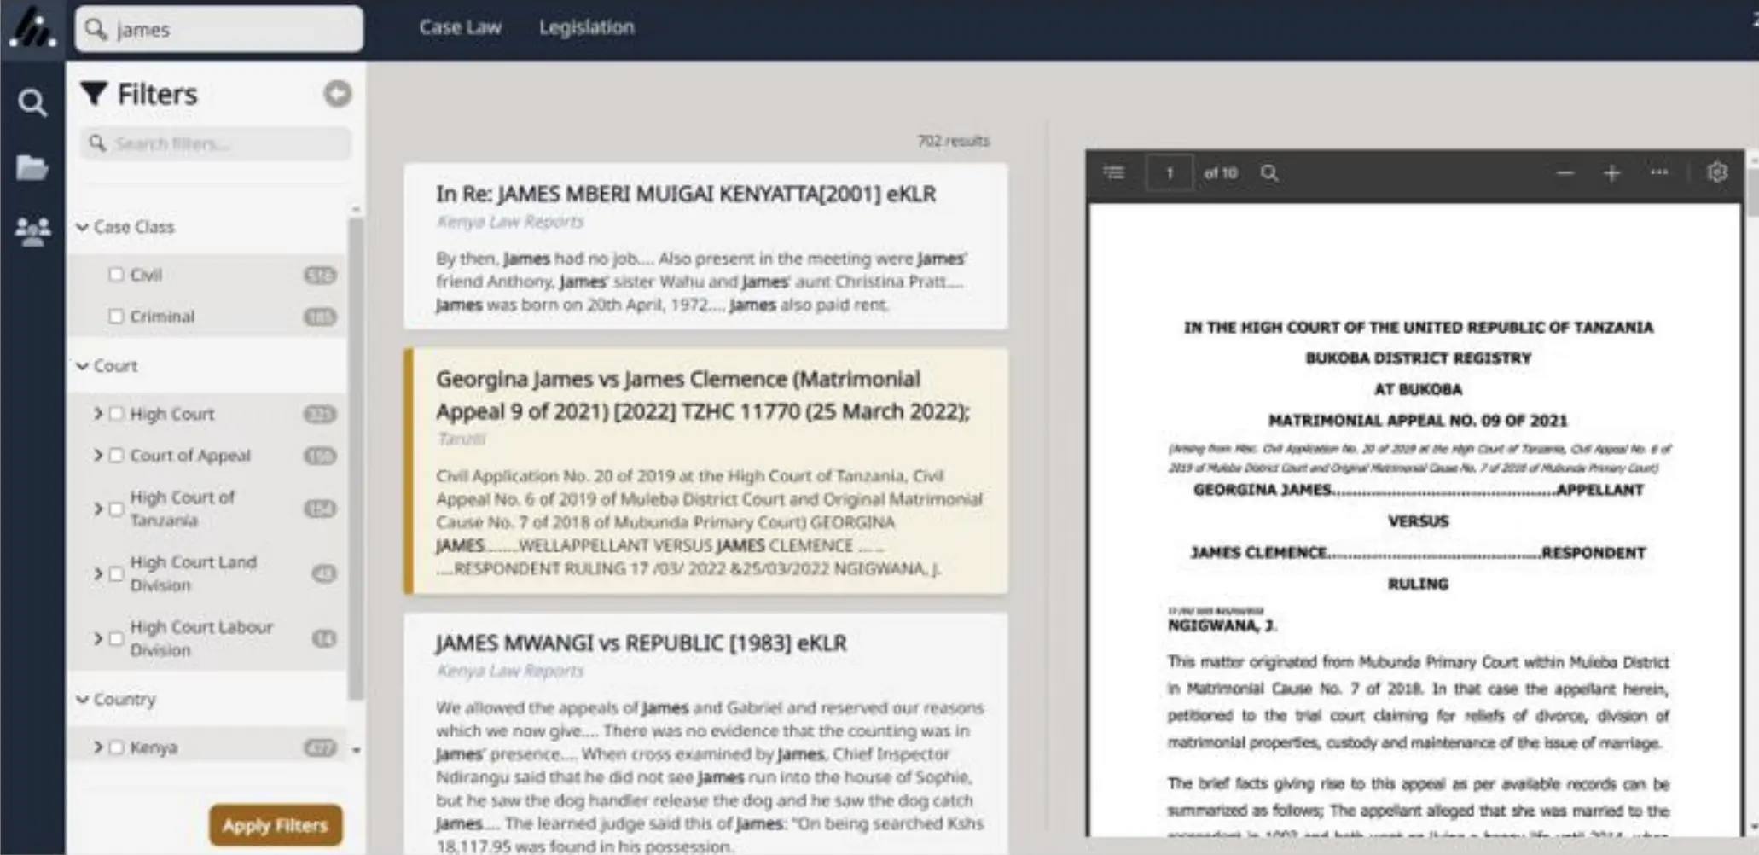Click the '702 results' count text
This screenshot has height=855, width=1759.
tap(954, 141)
